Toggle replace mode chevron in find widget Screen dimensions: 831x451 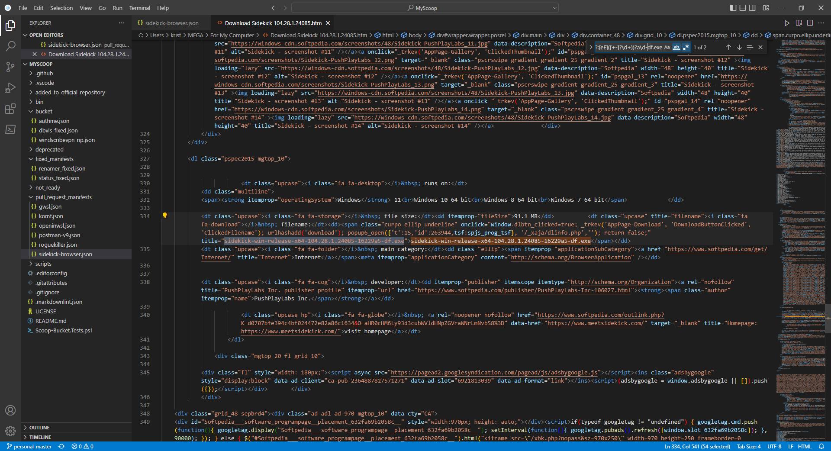coord(591,47)
